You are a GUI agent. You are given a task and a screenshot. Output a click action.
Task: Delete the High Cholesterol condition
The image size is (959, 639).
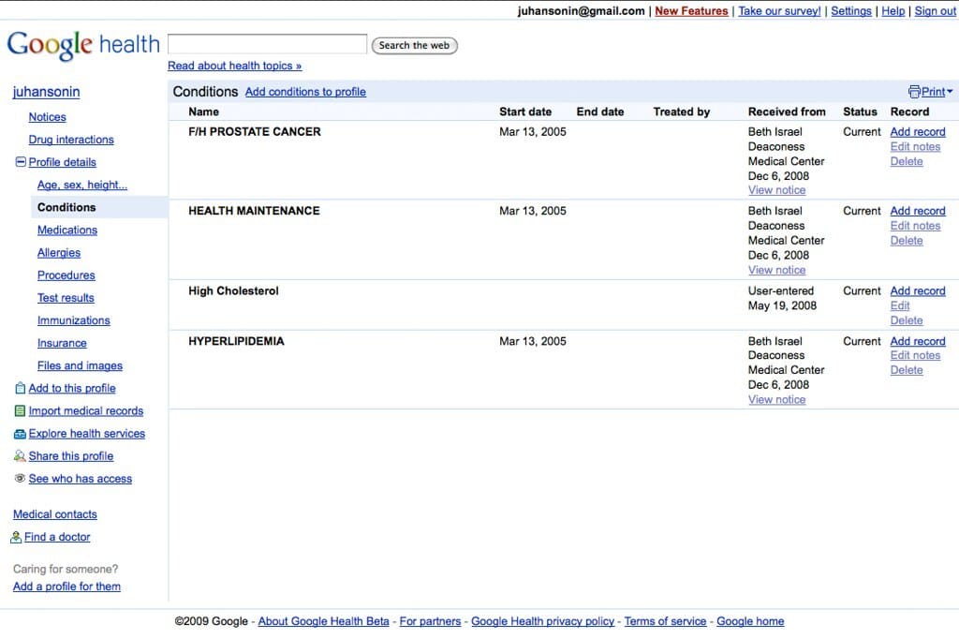(x=907, y=320)
